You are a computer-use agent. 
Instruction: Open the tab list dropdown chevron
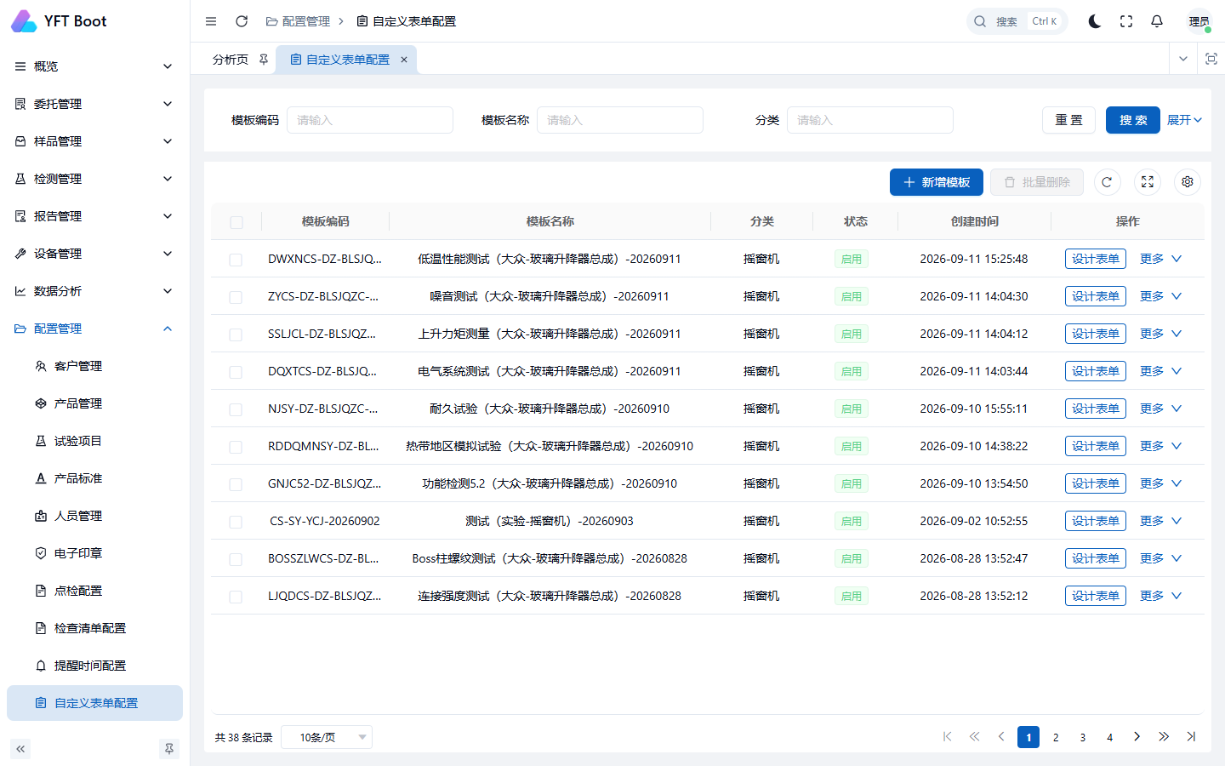point(1183,59)
